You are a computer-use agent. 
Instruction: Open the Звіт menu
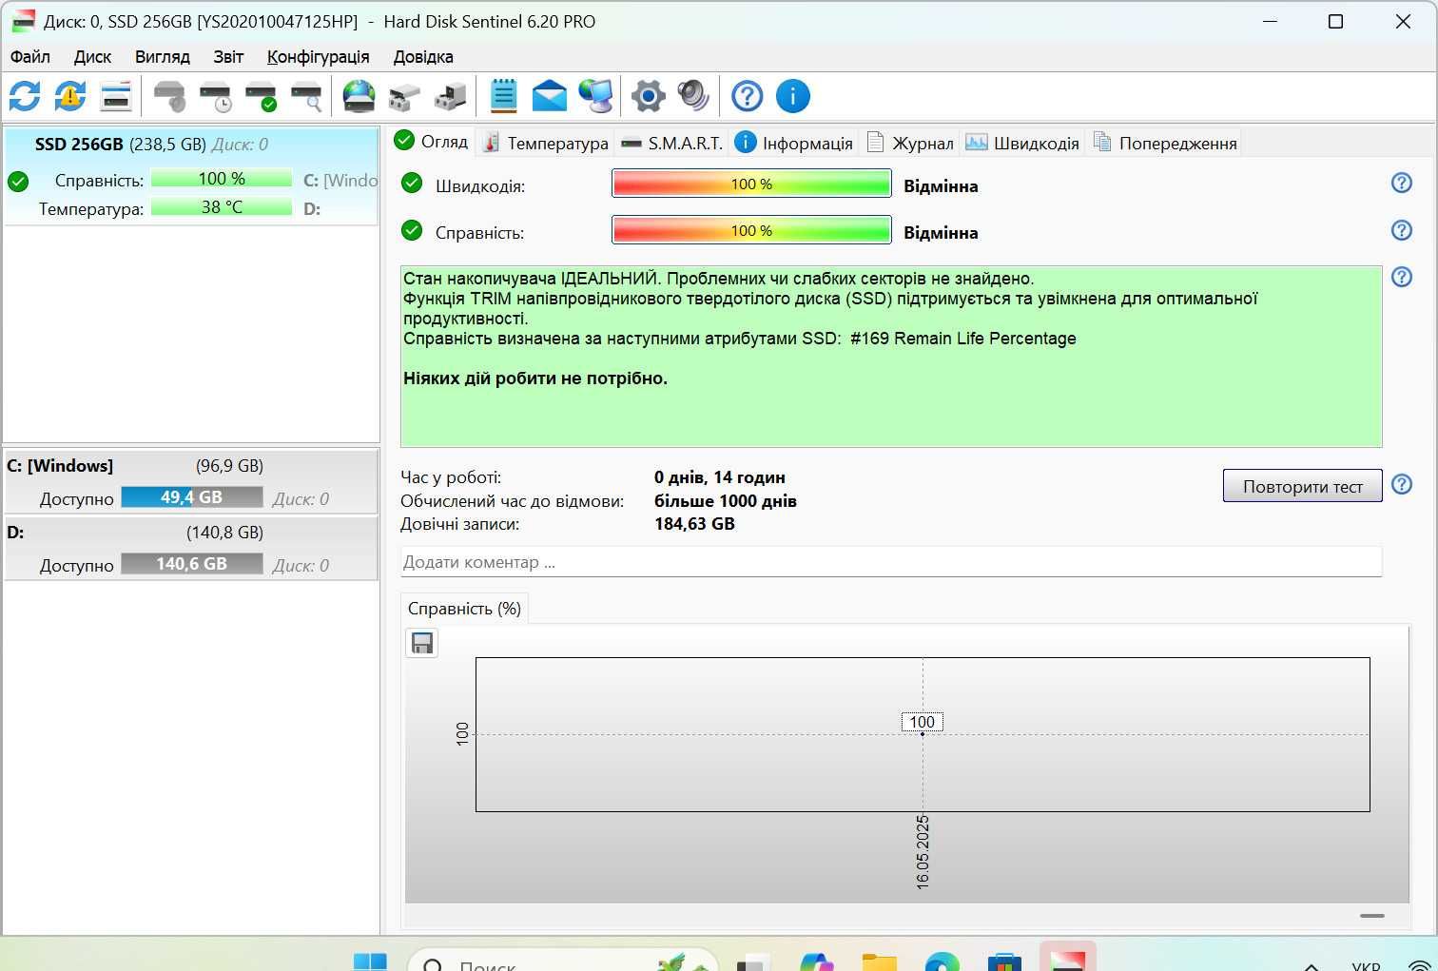point(228,57)
